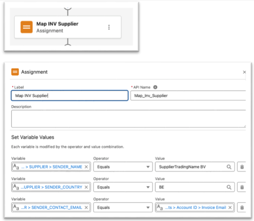Delete the SENDER_NAME assignment row

click(x=242, y=167)
